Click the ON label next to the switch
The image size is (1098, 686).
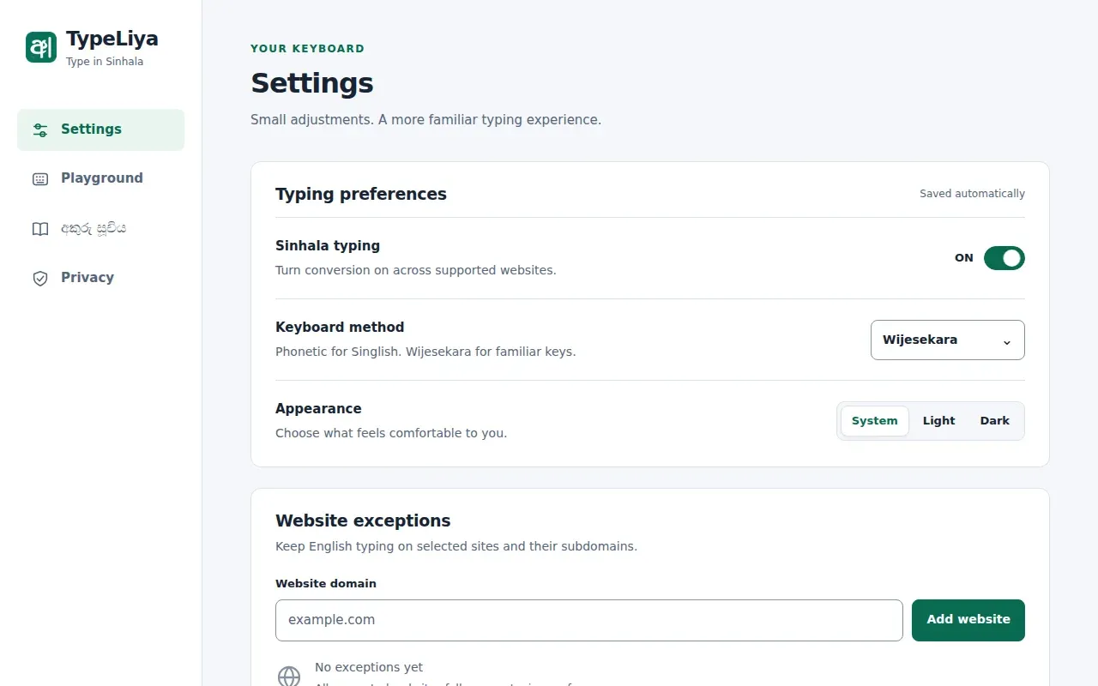pyautogui.click(x=964, y=258)
